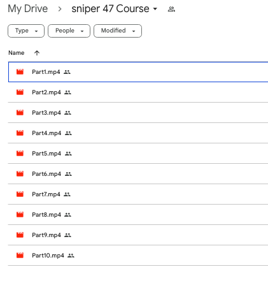Click the sort direction arrow next to Name

click(37, 53)
